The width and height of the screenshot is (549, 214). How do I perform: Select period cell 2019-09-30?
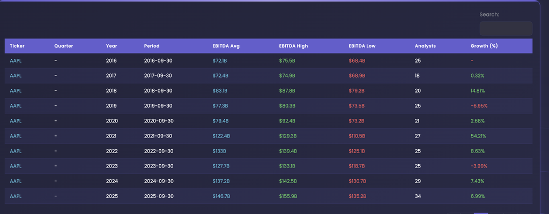[x=158, y=105]
